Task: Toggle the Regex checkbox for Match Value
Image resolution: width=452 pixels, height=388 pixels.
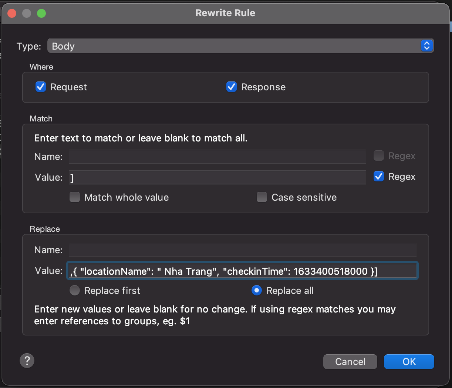Action: point(379,176)
